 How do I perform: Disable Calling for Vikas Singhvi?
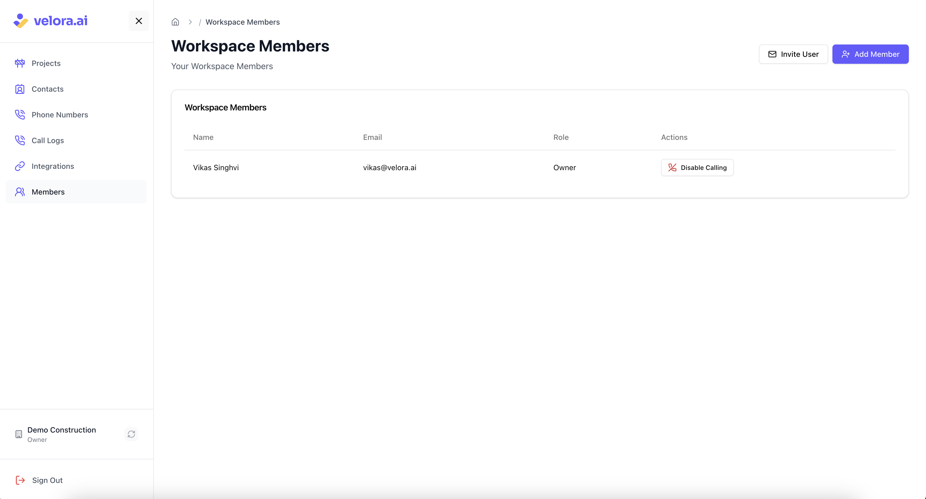697,167
